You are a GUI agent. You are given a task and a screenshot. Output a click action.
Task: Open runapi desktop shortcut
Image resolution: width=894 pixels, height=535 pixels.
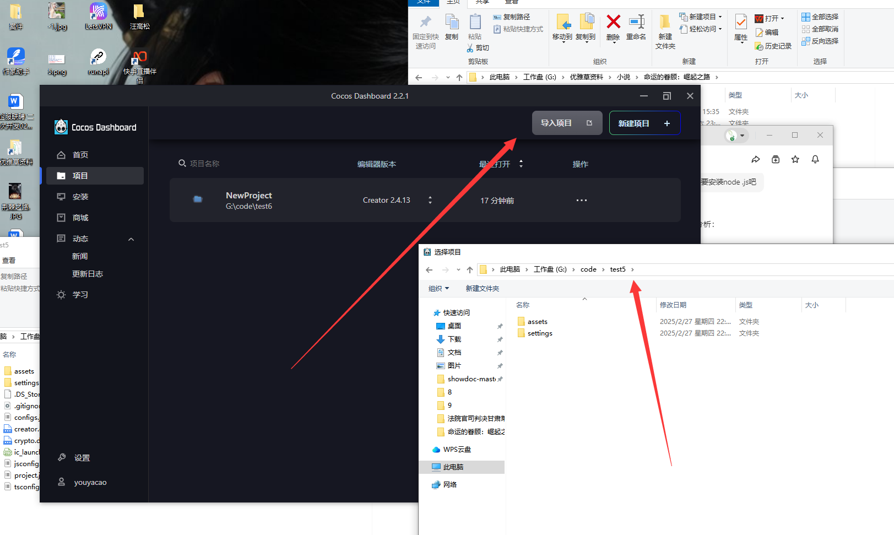[98, 62]
